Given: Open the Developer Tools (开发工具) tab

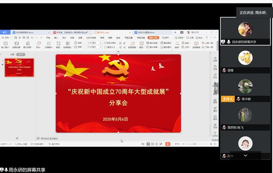Looking at the screenshot, I should [128, 38].
